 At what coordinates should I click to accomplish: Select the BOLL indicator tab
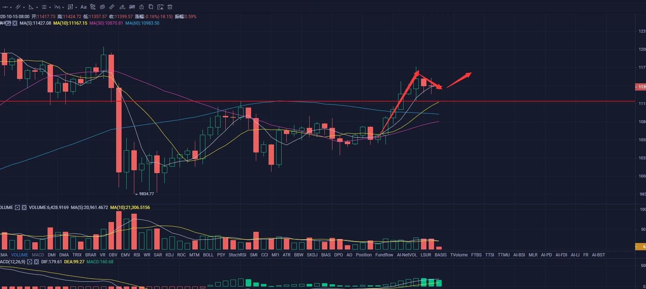click(x=208, y=255)
